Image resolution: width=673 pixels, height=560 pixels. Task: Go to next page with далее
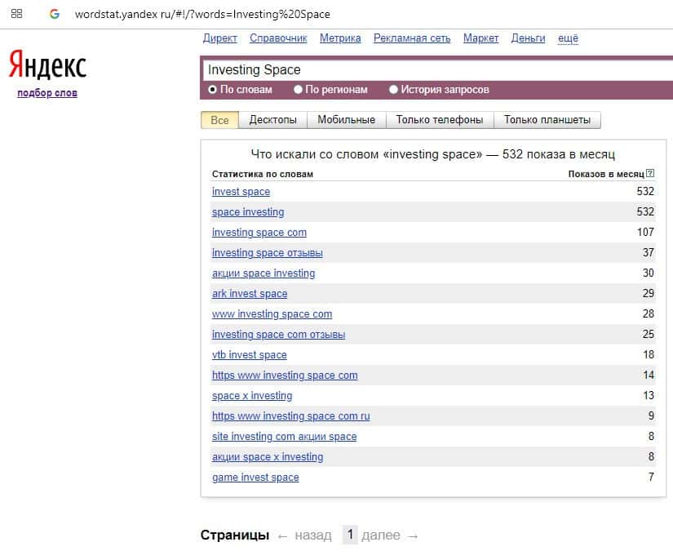(x=381, y=536)
